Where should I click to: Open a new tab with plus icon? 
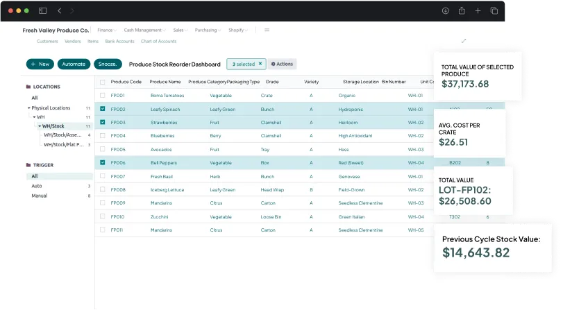(x=478, y=10)
